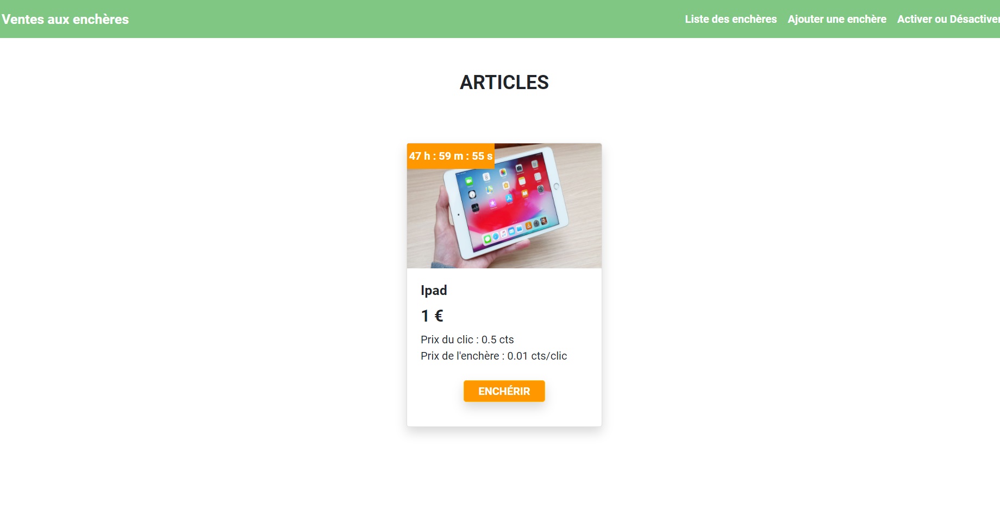
Task: Click the orange countdown timer badge
Action: click(x=451, y=156)
